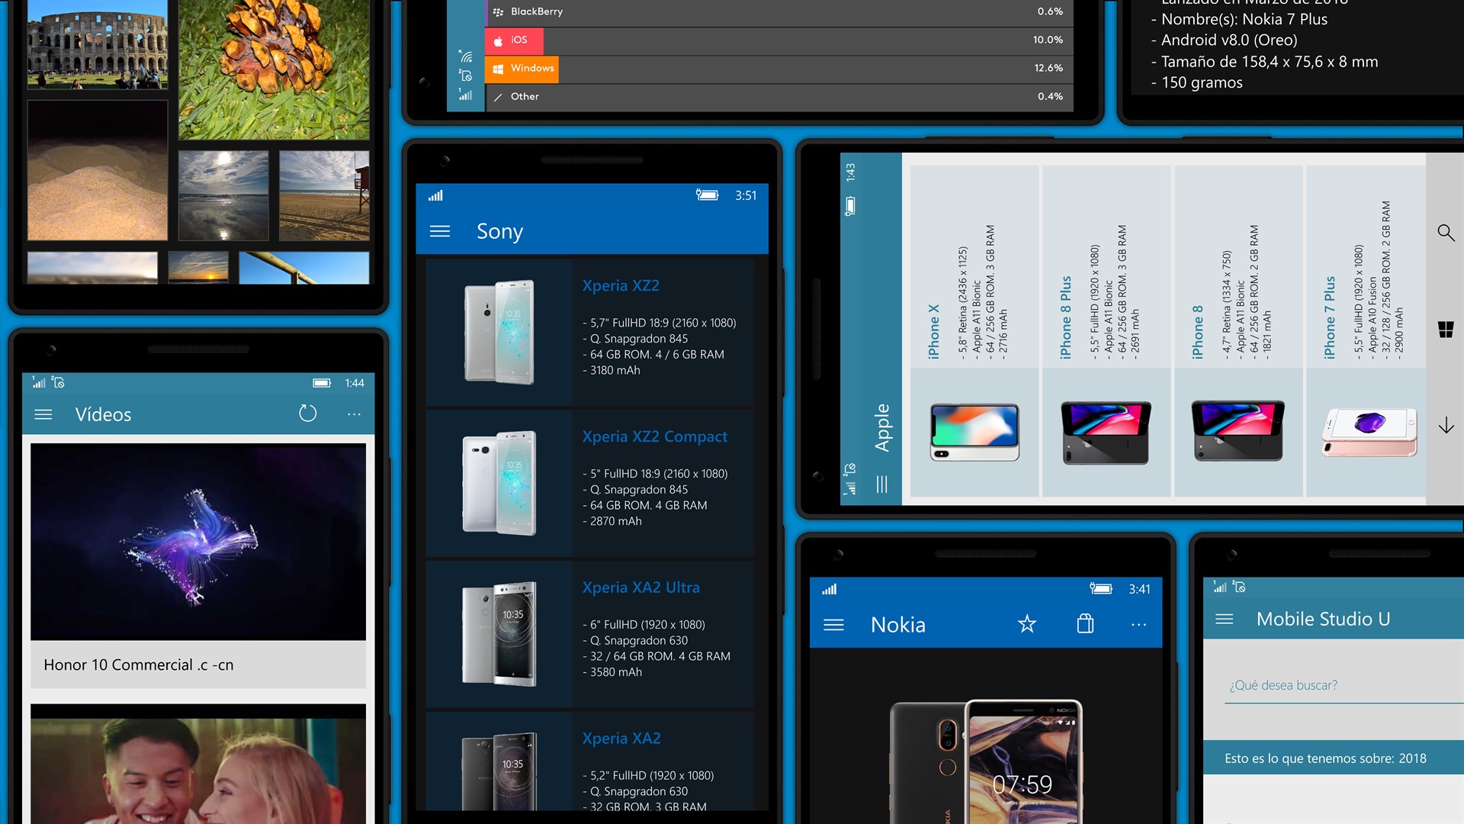Image resolution: width=1464 pixels, height=824 pixels.
Task: Open the Xperia XZ2 Compact entry
Action: click(x=654, y=436)
